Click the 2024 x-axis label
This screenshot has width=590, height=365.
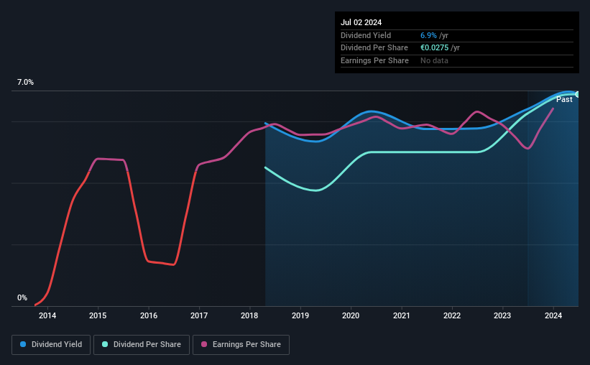[x=553, y=315]
